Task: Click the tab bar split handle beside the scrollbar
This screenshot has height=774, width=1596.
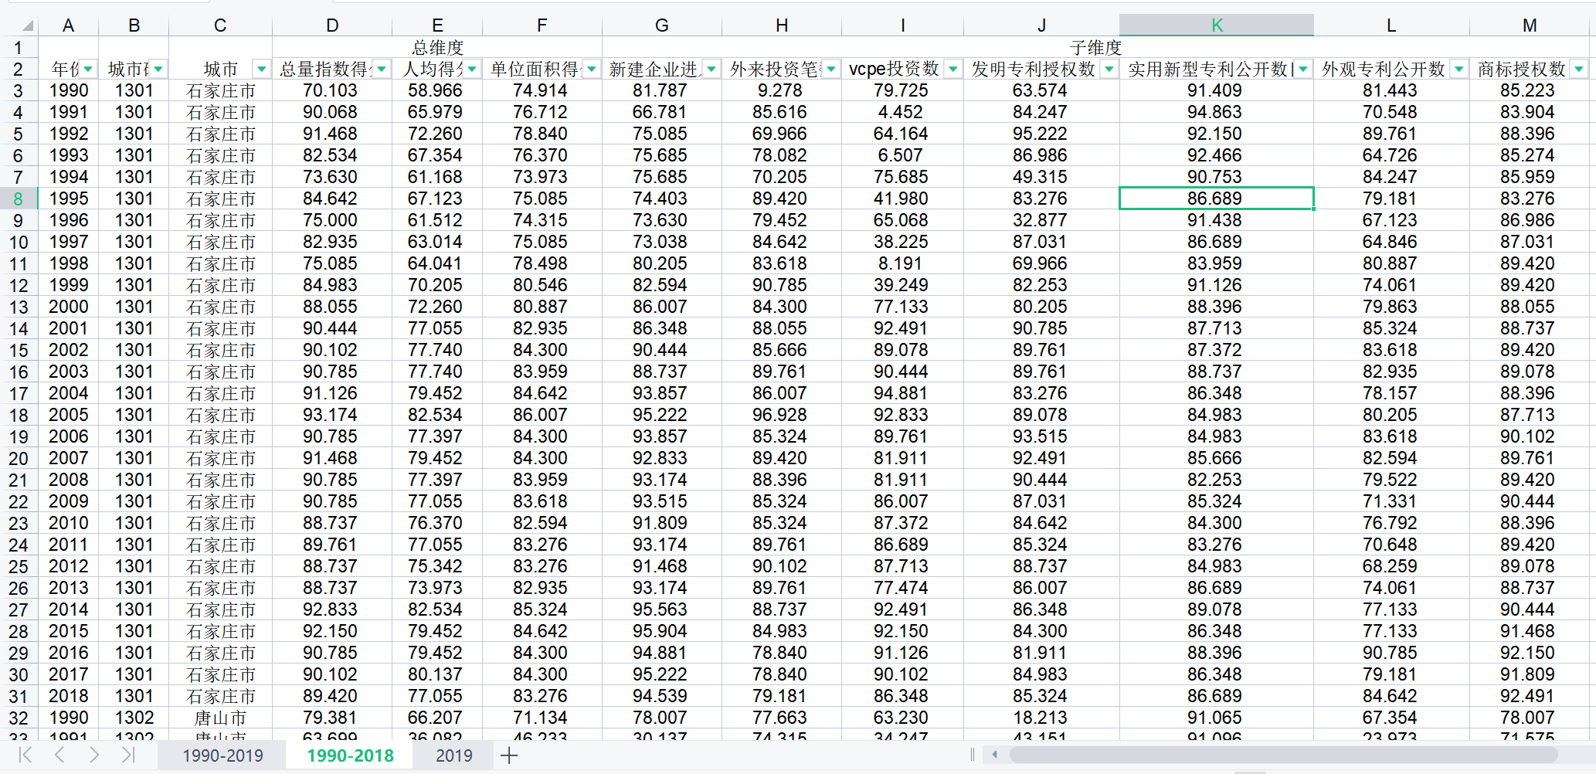Action: (972, 755)
